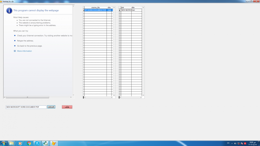Click the disconnected network tray icon
Image resolution: width=260 pixels, height=146 pixels.
[x=239, y=143]
